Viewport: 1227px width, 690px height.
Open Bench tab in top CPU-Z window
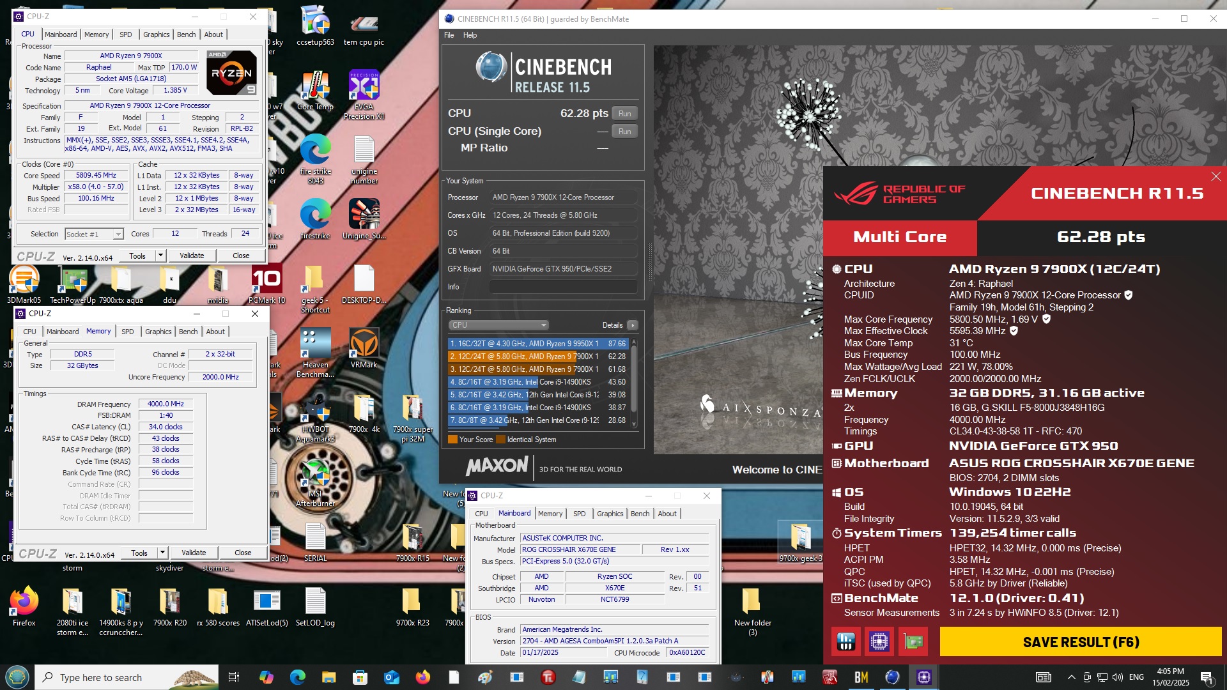(x=187, y=34)
